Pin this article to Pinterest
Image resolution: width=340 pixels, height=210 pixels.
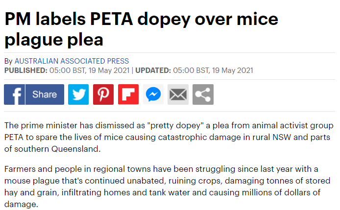click(x=103, y=94)
